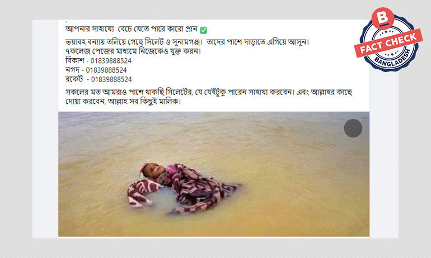Click the '৭কলেজ পেজের মাধ্যমে' line
The image size is (431, 258).
click(x=133, y=51)
